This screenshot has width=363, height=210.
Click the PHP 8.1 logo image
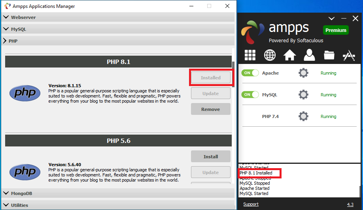(25, 93)
